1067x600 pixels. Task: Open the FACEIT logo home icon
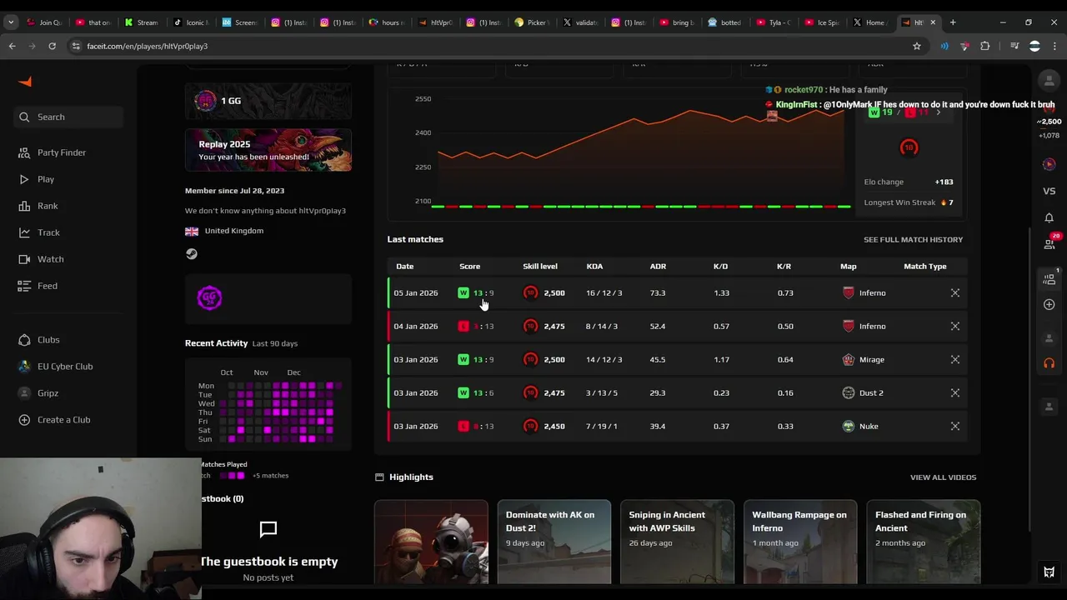[25, 82]
